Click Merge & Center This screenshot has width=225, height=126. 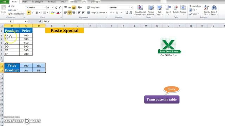(96, 13)
